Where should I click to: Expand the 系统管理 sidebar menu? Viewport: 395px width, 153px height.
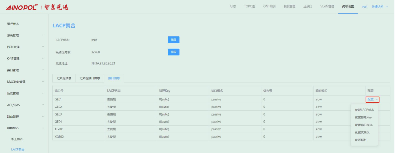click(x=24, y=35)
